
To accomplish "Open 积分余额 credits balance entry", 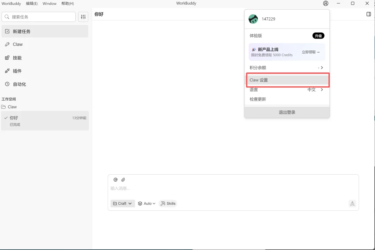I will [287, 68].
